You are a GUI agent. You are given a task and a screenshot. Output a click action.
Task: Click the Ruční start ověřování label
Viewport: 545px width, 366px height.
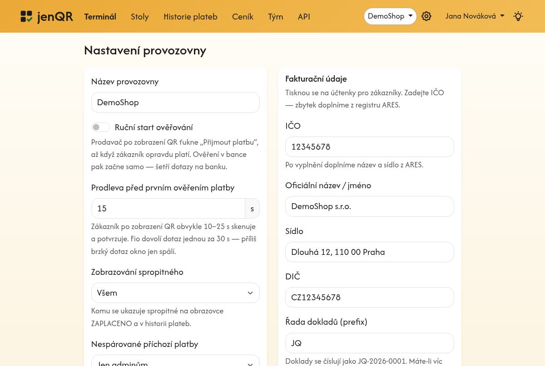click(154, 127)
